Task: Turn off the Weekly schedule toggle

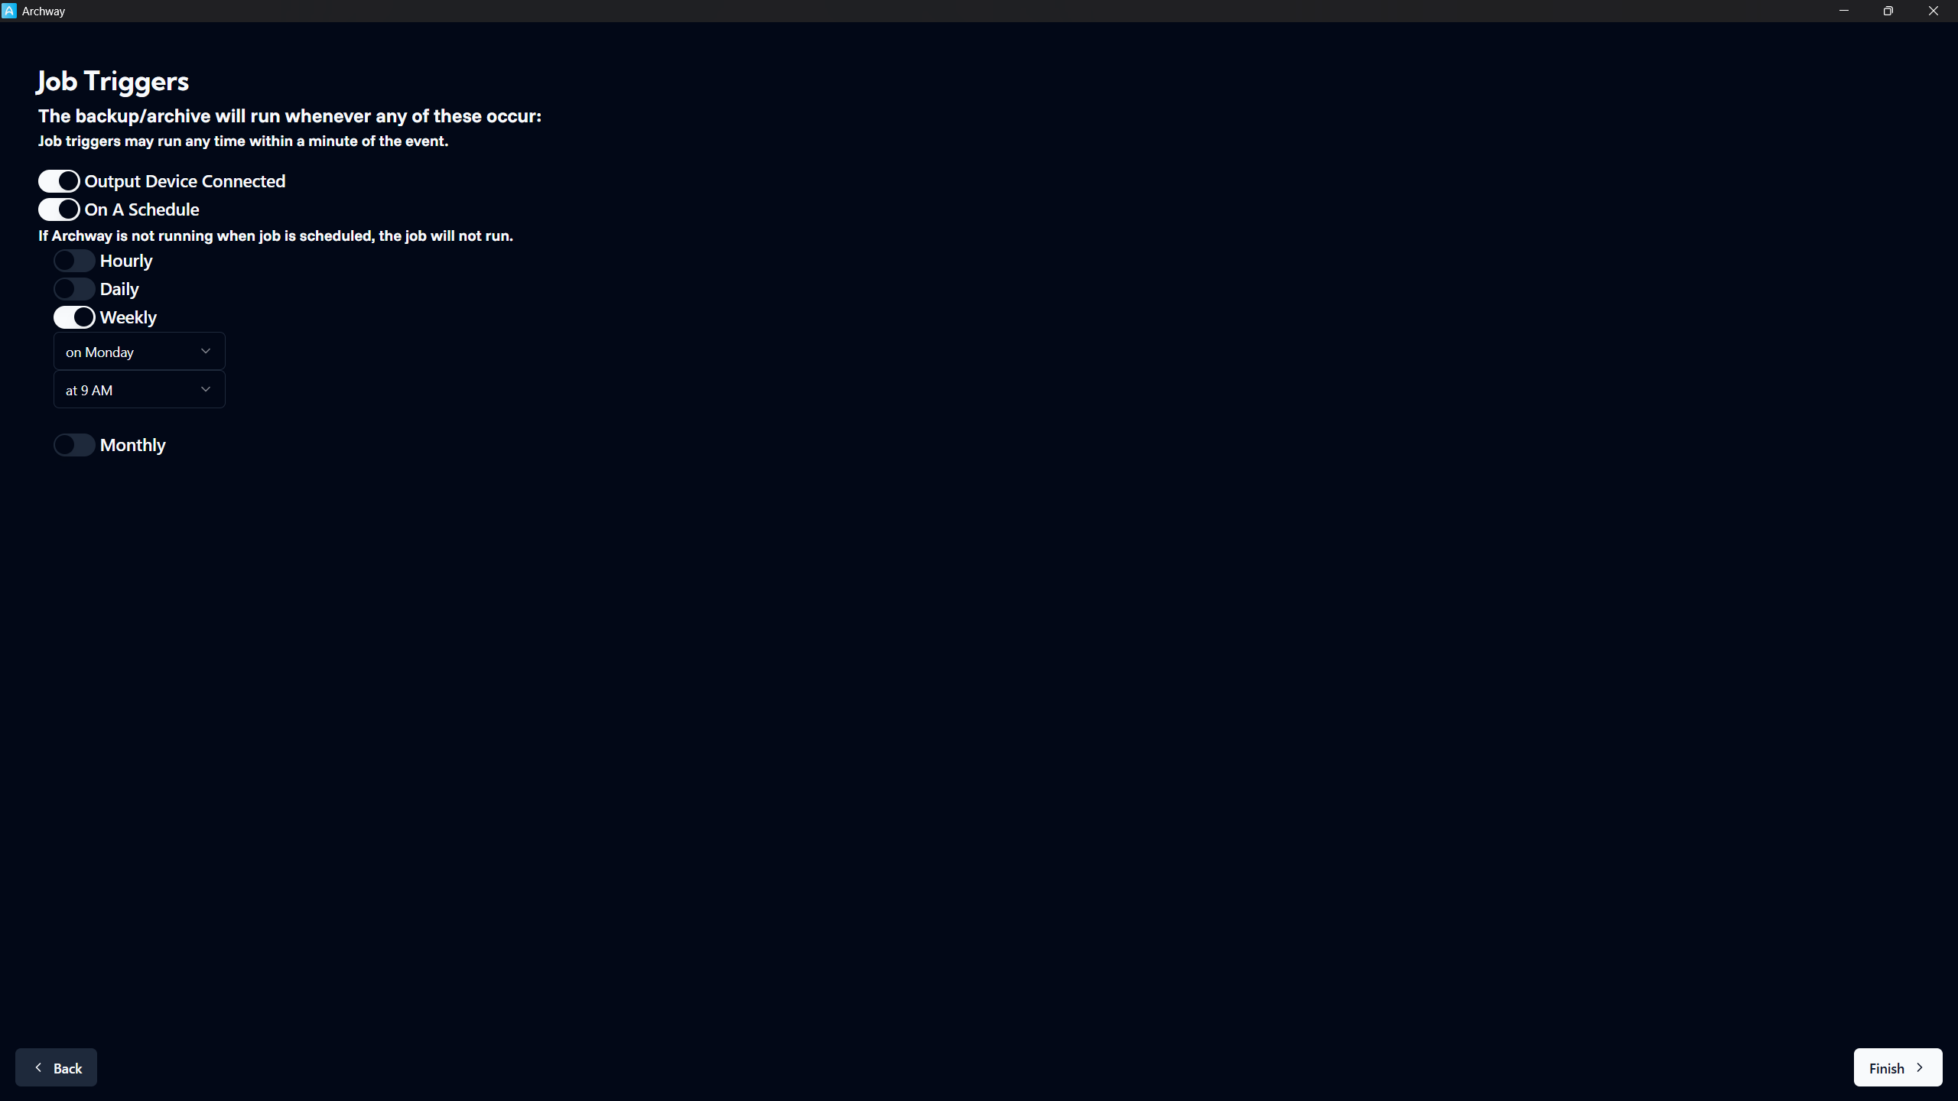Action: (x=74, y=317)
